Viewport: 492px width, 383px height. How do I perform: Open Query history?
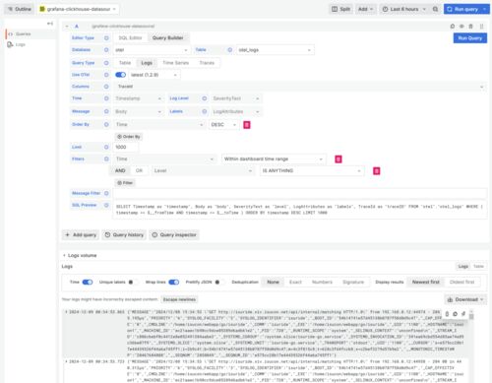tap(124, 235)
